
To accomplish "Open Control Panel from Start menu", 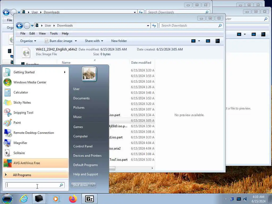I will [83, 146].
